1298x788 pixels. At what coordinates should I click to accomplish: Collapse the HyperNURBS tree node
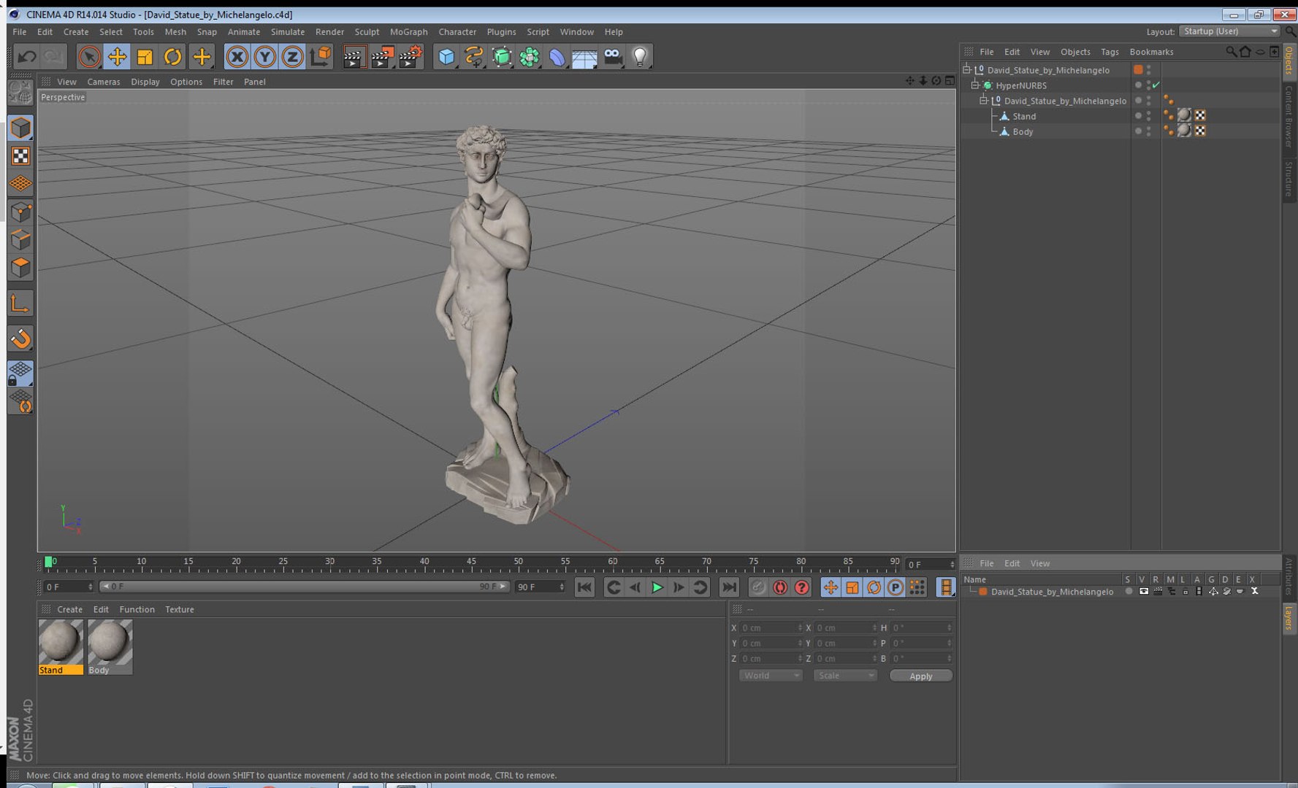(x=974, y=85)
